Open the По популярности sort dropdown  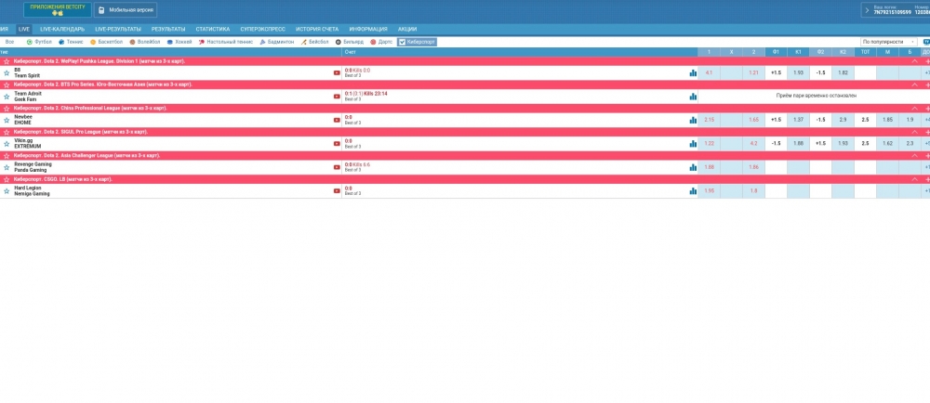click(x=888, y=42)
